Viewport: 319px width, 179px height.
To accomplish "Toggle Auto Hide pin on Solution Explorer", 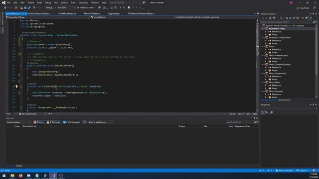I will (314, 14).
